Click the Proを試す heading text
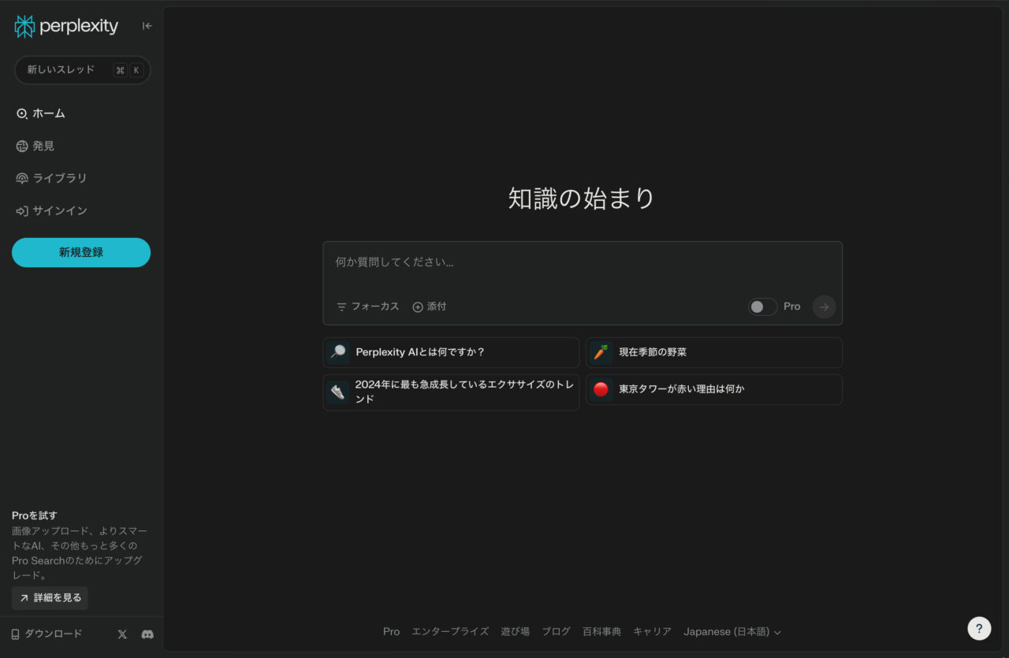Image resolution: width=1009 pixels, height=658 pixels. (35, 515)
